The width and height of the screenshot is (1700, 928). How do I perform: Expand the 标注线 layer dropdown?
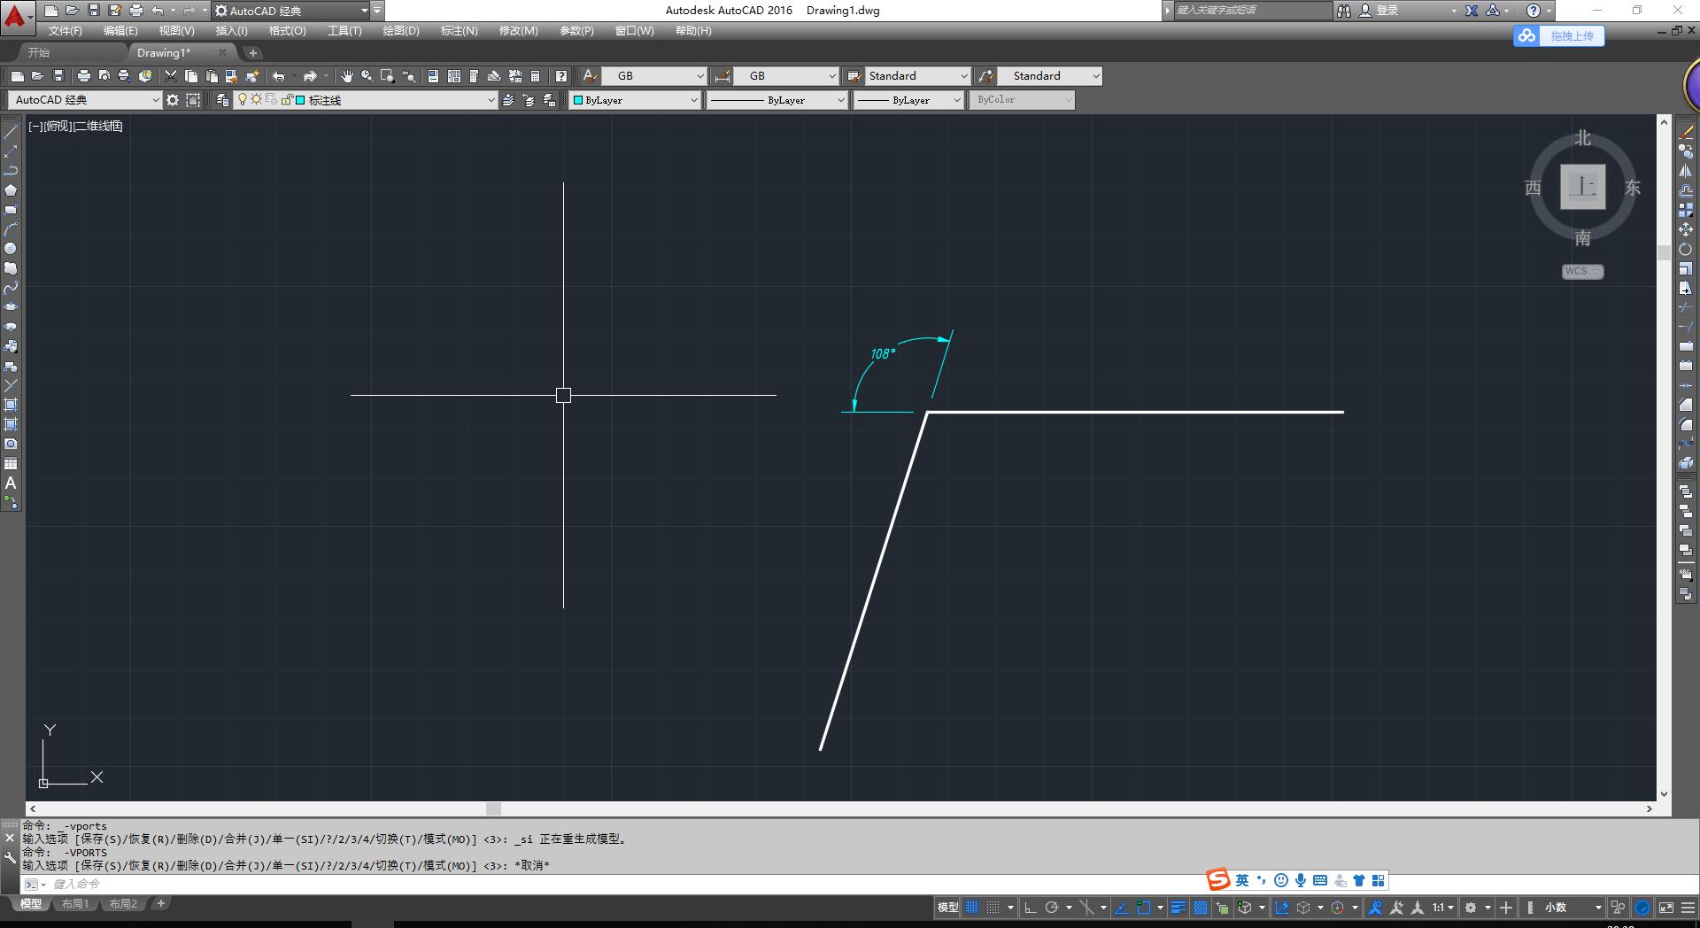491,100
